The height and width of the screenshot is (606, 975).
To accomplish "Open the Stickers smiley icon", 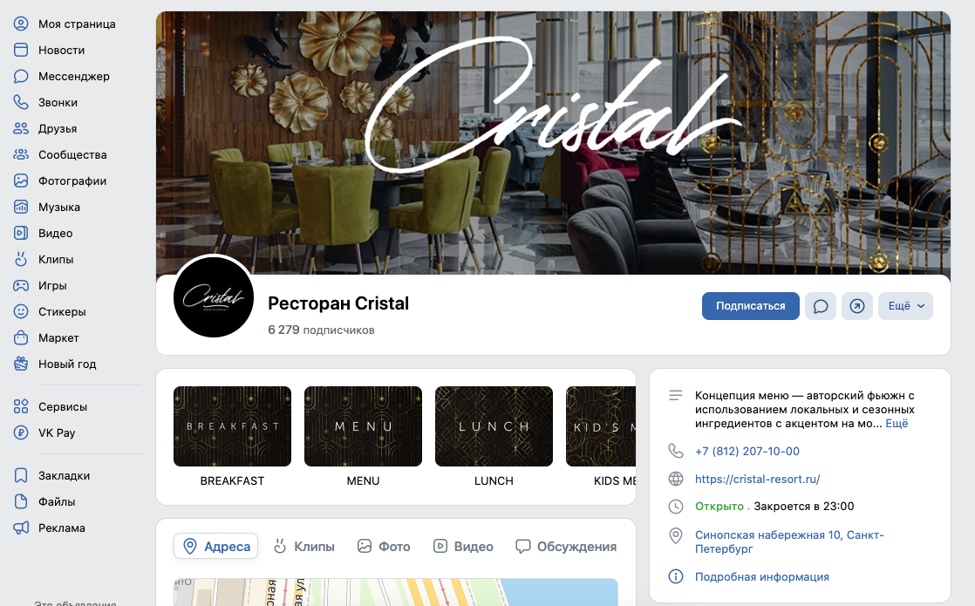I will coord(21,311).
